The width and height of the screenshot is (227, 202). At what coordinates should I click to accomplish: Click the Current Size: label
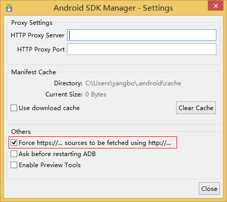pyautogui.click(x=64, y=94)
